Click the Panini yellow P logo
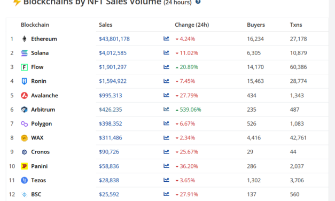This screenshot has width=335, height=201. coord(25,166)
